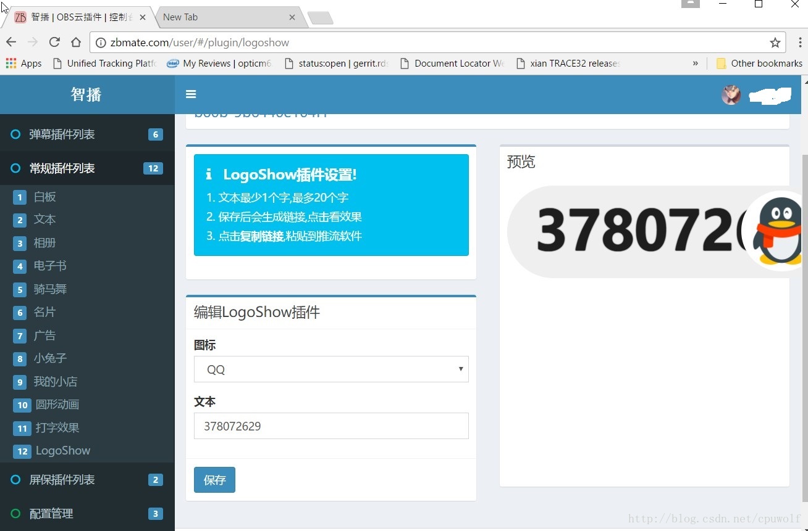
Task: Click the 预览 panel heading
Action: coord(521,162)
